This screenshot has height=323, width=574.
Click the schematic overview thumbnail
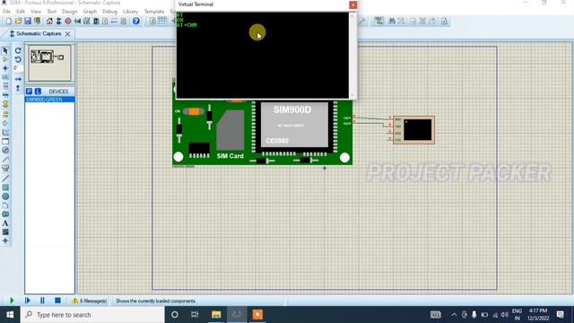(50, 63)
